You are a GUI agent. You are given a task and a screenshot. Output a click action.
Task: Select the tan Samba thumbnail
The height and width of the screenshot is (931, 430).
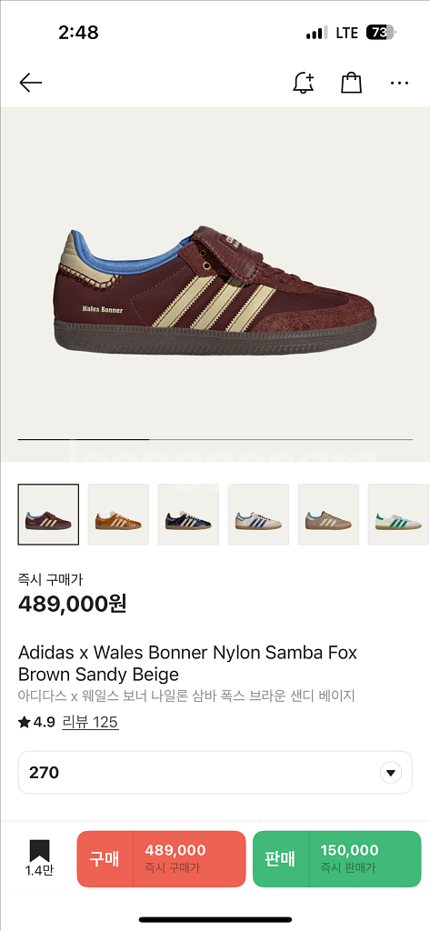328,515
